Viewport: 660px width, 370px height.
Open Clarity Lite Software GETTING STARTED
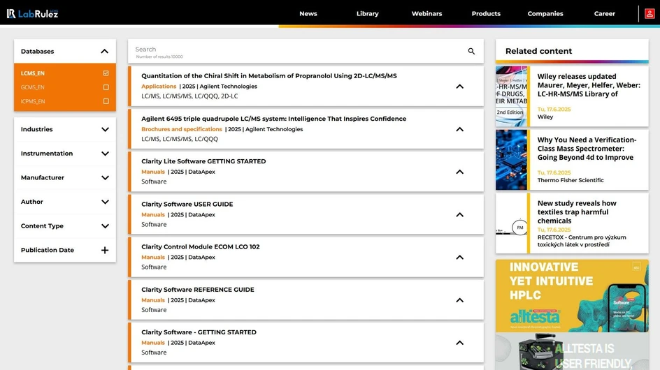point(203,161)
